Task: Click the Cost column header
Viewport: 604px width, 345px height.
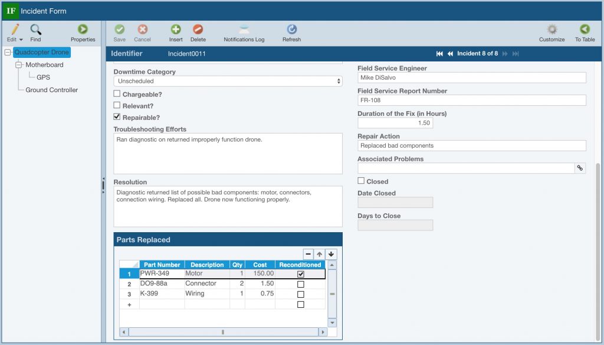Action: (260, 265)
